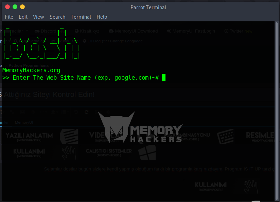Click Discord gamepad icon

[x=37, y=31]
